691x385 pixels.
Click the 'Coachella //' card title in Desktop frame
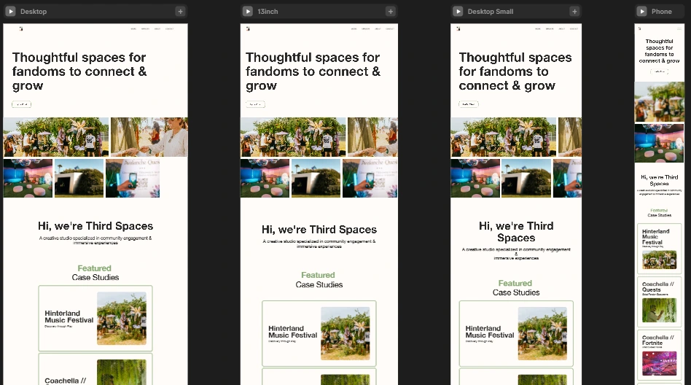[x=65, y=381]
